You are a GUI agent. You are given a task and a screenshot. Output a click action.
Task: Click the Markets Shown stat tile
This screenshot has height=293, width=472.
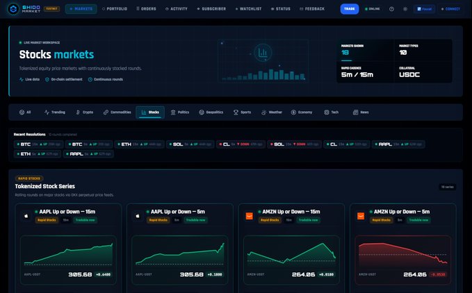tap(365, 50)
